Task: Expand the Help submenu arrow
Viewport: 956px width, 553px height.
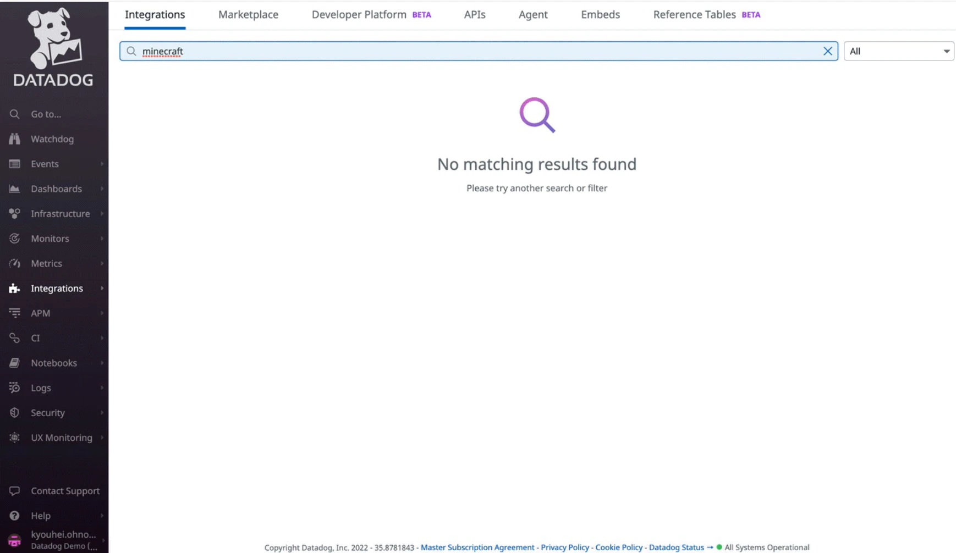Action: (x=102, y=516)
